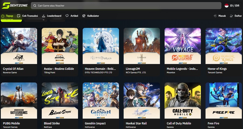Click the Nuverse Game publisher text
This screenshot has height=129, width=243.
tap(10, 73)
